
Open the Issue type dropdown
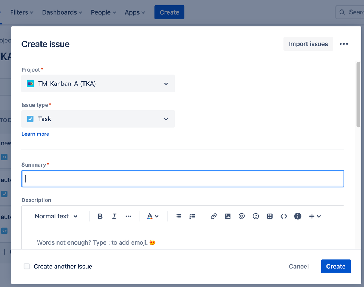pyautogui.click(x=98, y=119)
